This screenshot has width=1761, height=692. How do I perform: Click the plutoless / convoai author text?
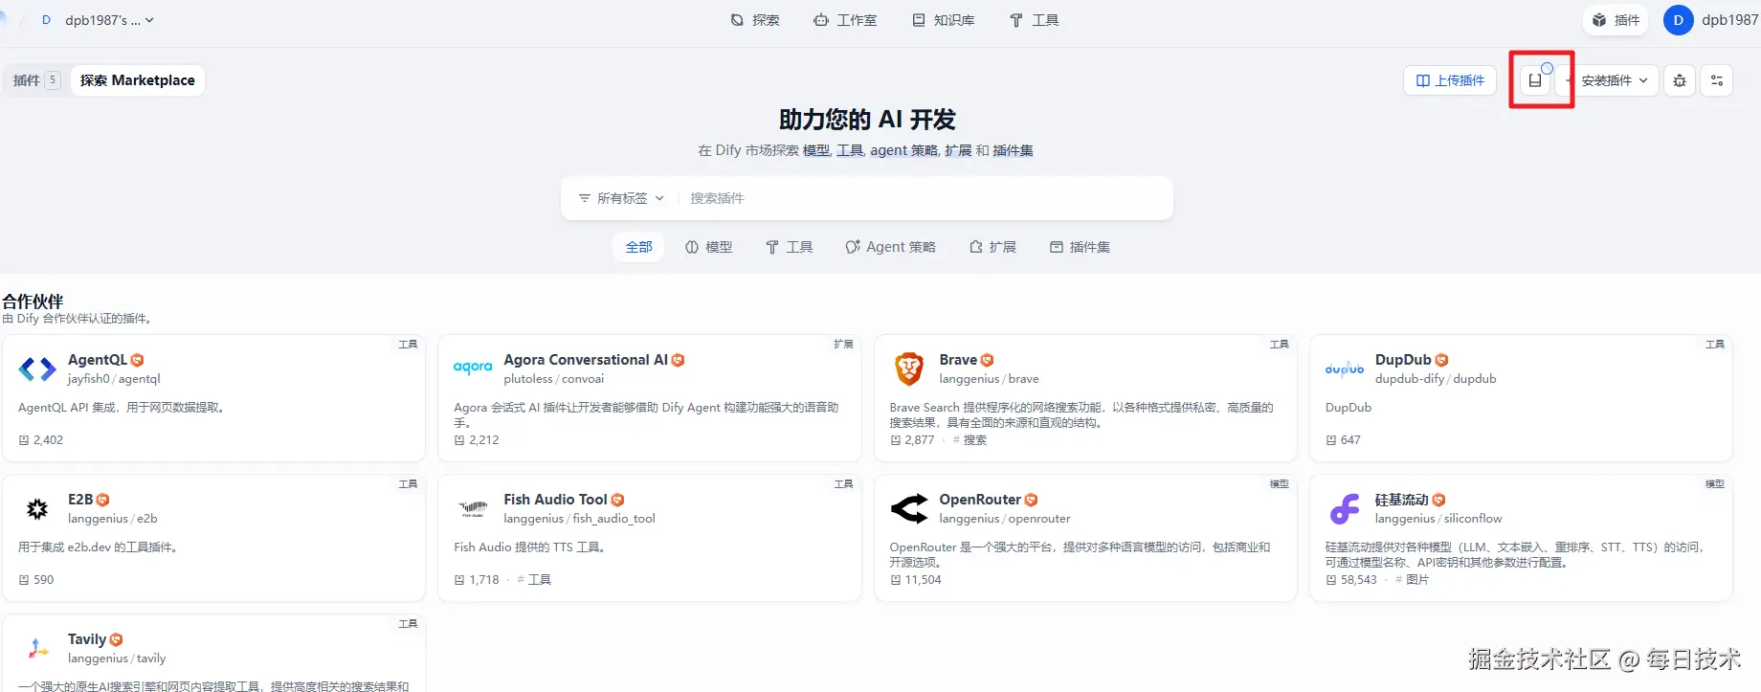[x=554, y=379]
